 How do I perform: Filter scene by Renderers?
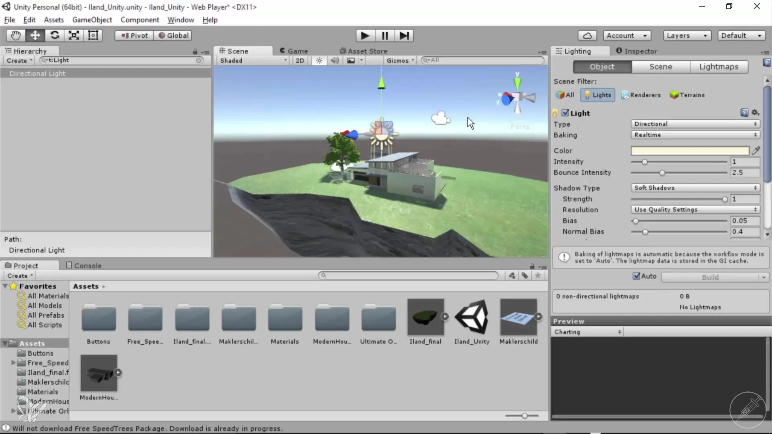641,95
